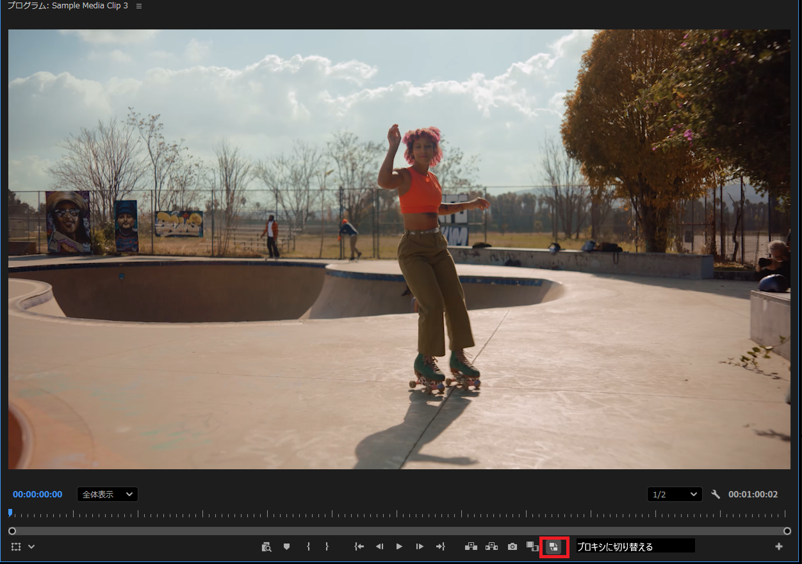This screenshot has width=802, height=564.
Task: Step back one frame
Action: (x=379, y=547)
